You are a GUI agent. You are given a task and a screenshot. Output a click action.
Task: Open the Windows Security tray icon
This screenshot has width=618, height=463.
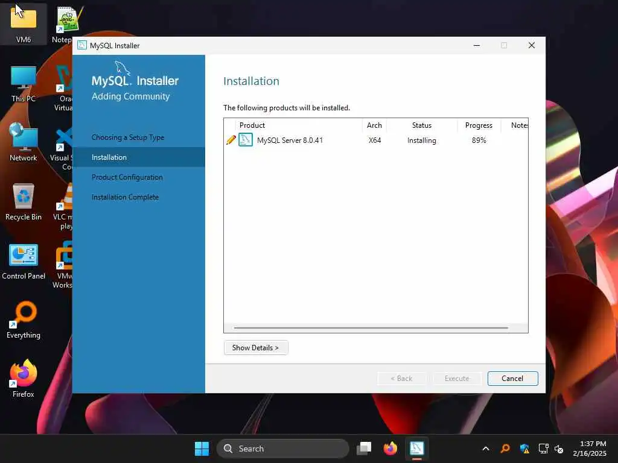(524, 449)
